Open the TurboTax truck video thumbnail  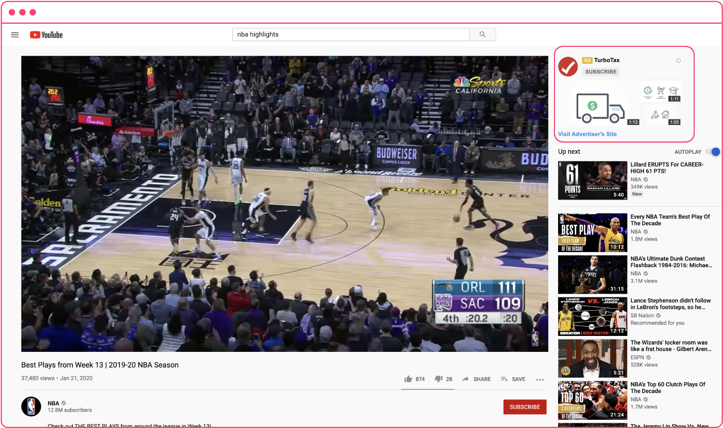tap(599, 103)
